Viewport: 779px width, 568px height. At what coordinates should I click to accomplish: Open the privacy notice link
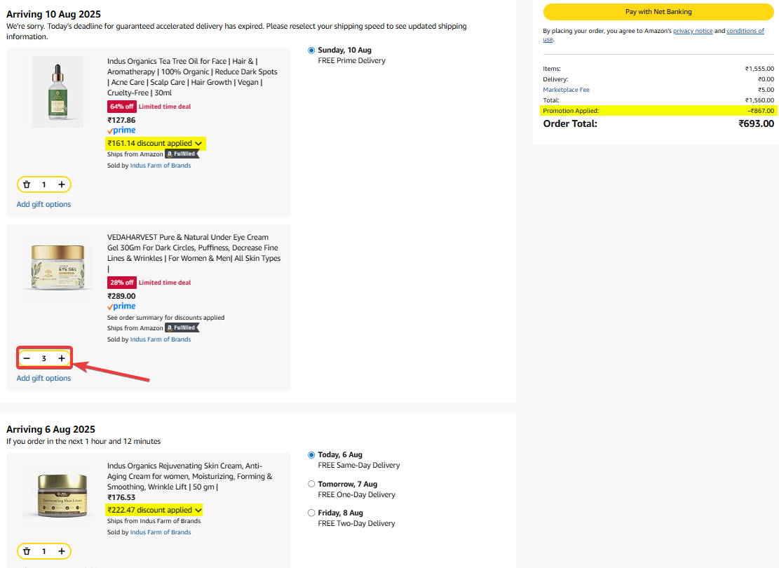click(x=693, y=31)
